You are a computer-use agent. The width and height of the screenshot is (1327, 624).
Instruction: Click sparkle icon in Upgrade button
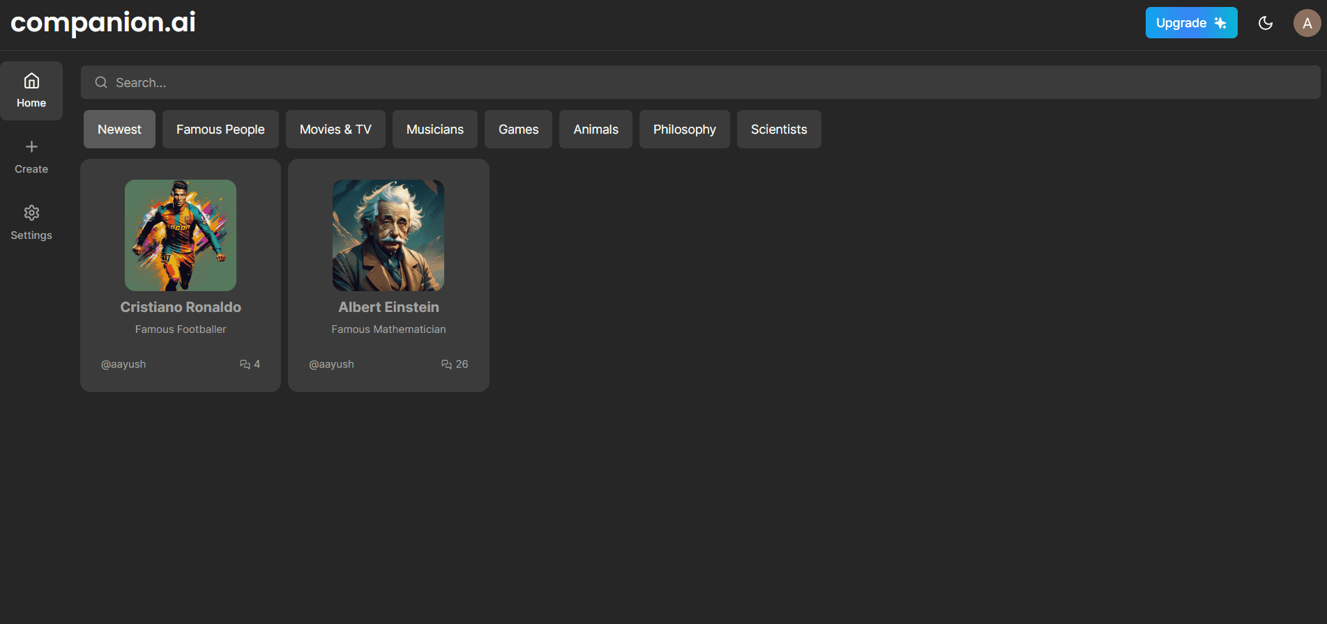click(1220, 23)
